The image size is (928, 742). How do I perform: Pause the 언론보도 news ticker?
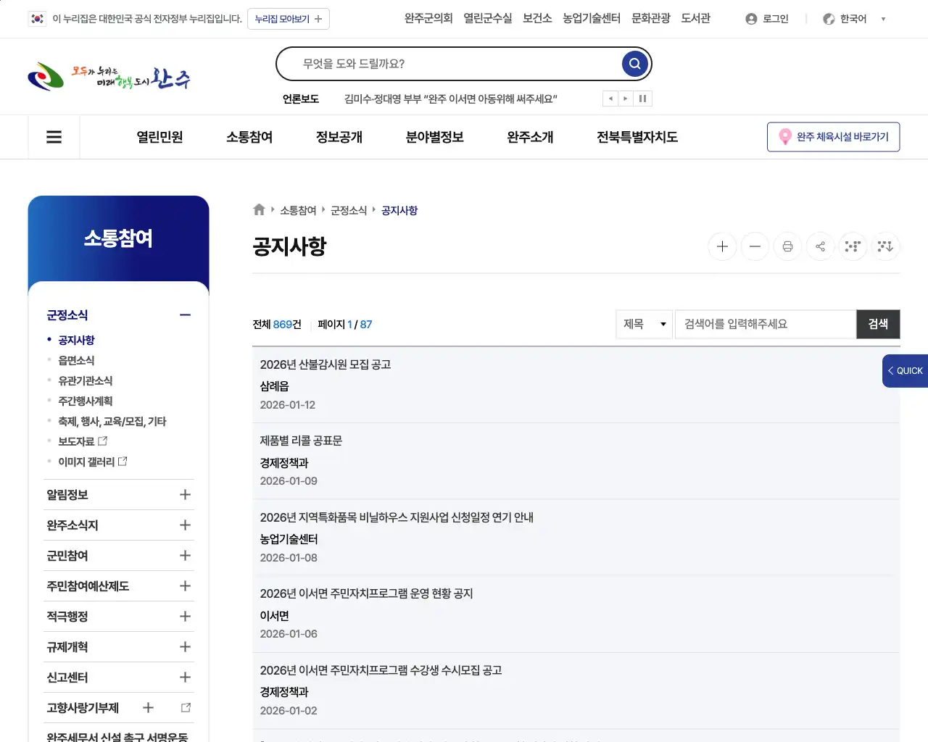pyautogui.click(x=642, y=98)
